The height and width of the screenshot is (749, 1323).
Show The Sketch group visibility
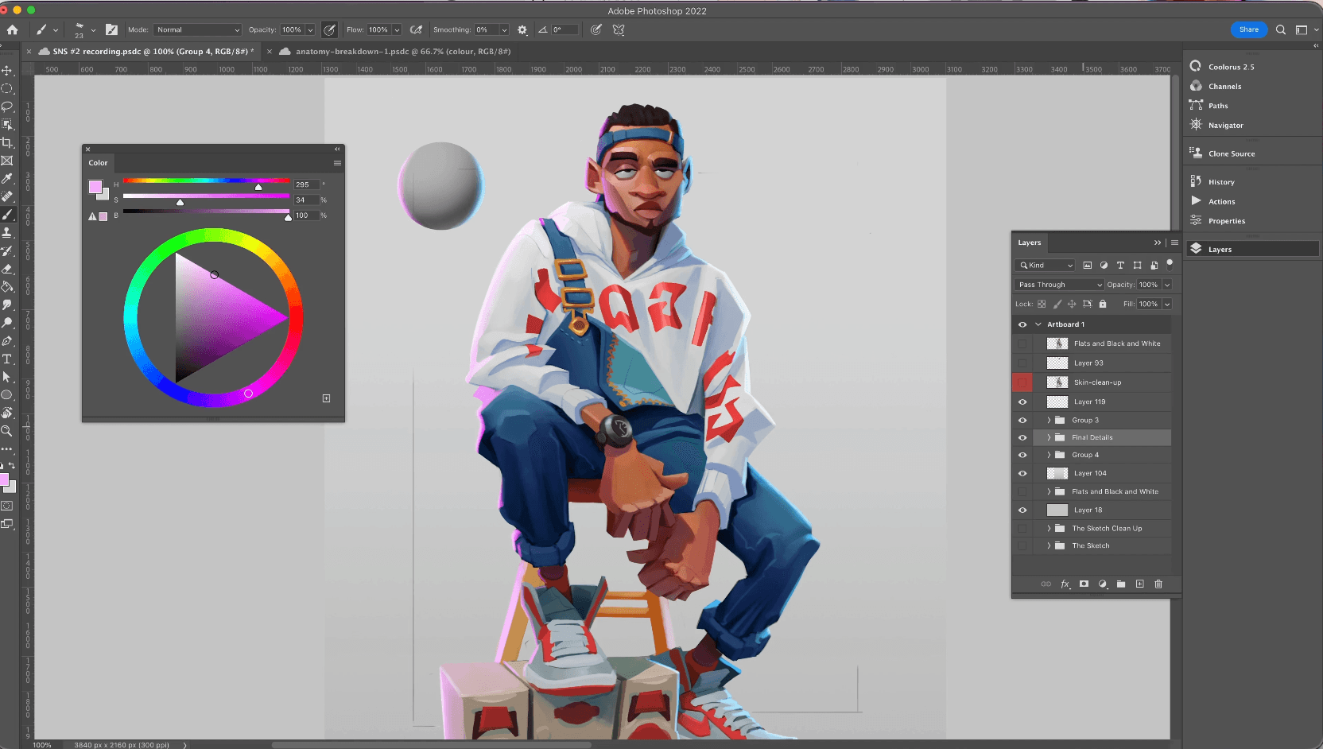1022,545
